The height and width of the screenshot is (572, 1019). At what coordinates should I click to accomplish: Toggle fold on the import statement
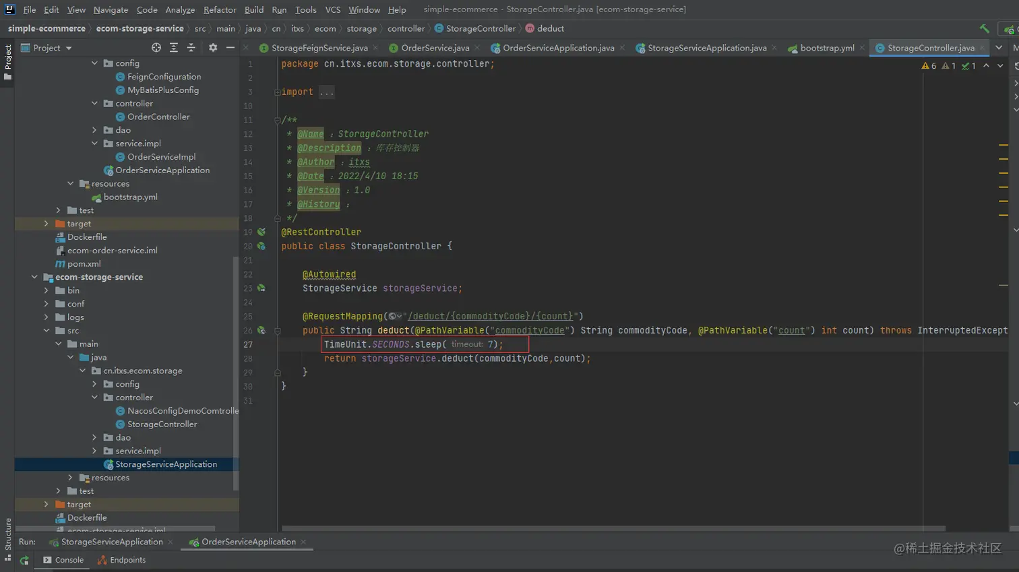click(x=277, y=92)
